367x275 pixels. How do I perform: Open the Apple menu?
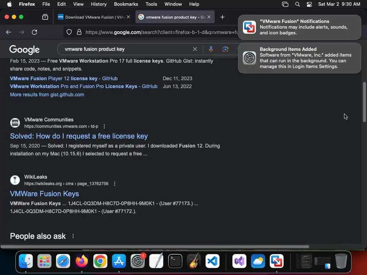pyautogui.click(x=9, y=4)
